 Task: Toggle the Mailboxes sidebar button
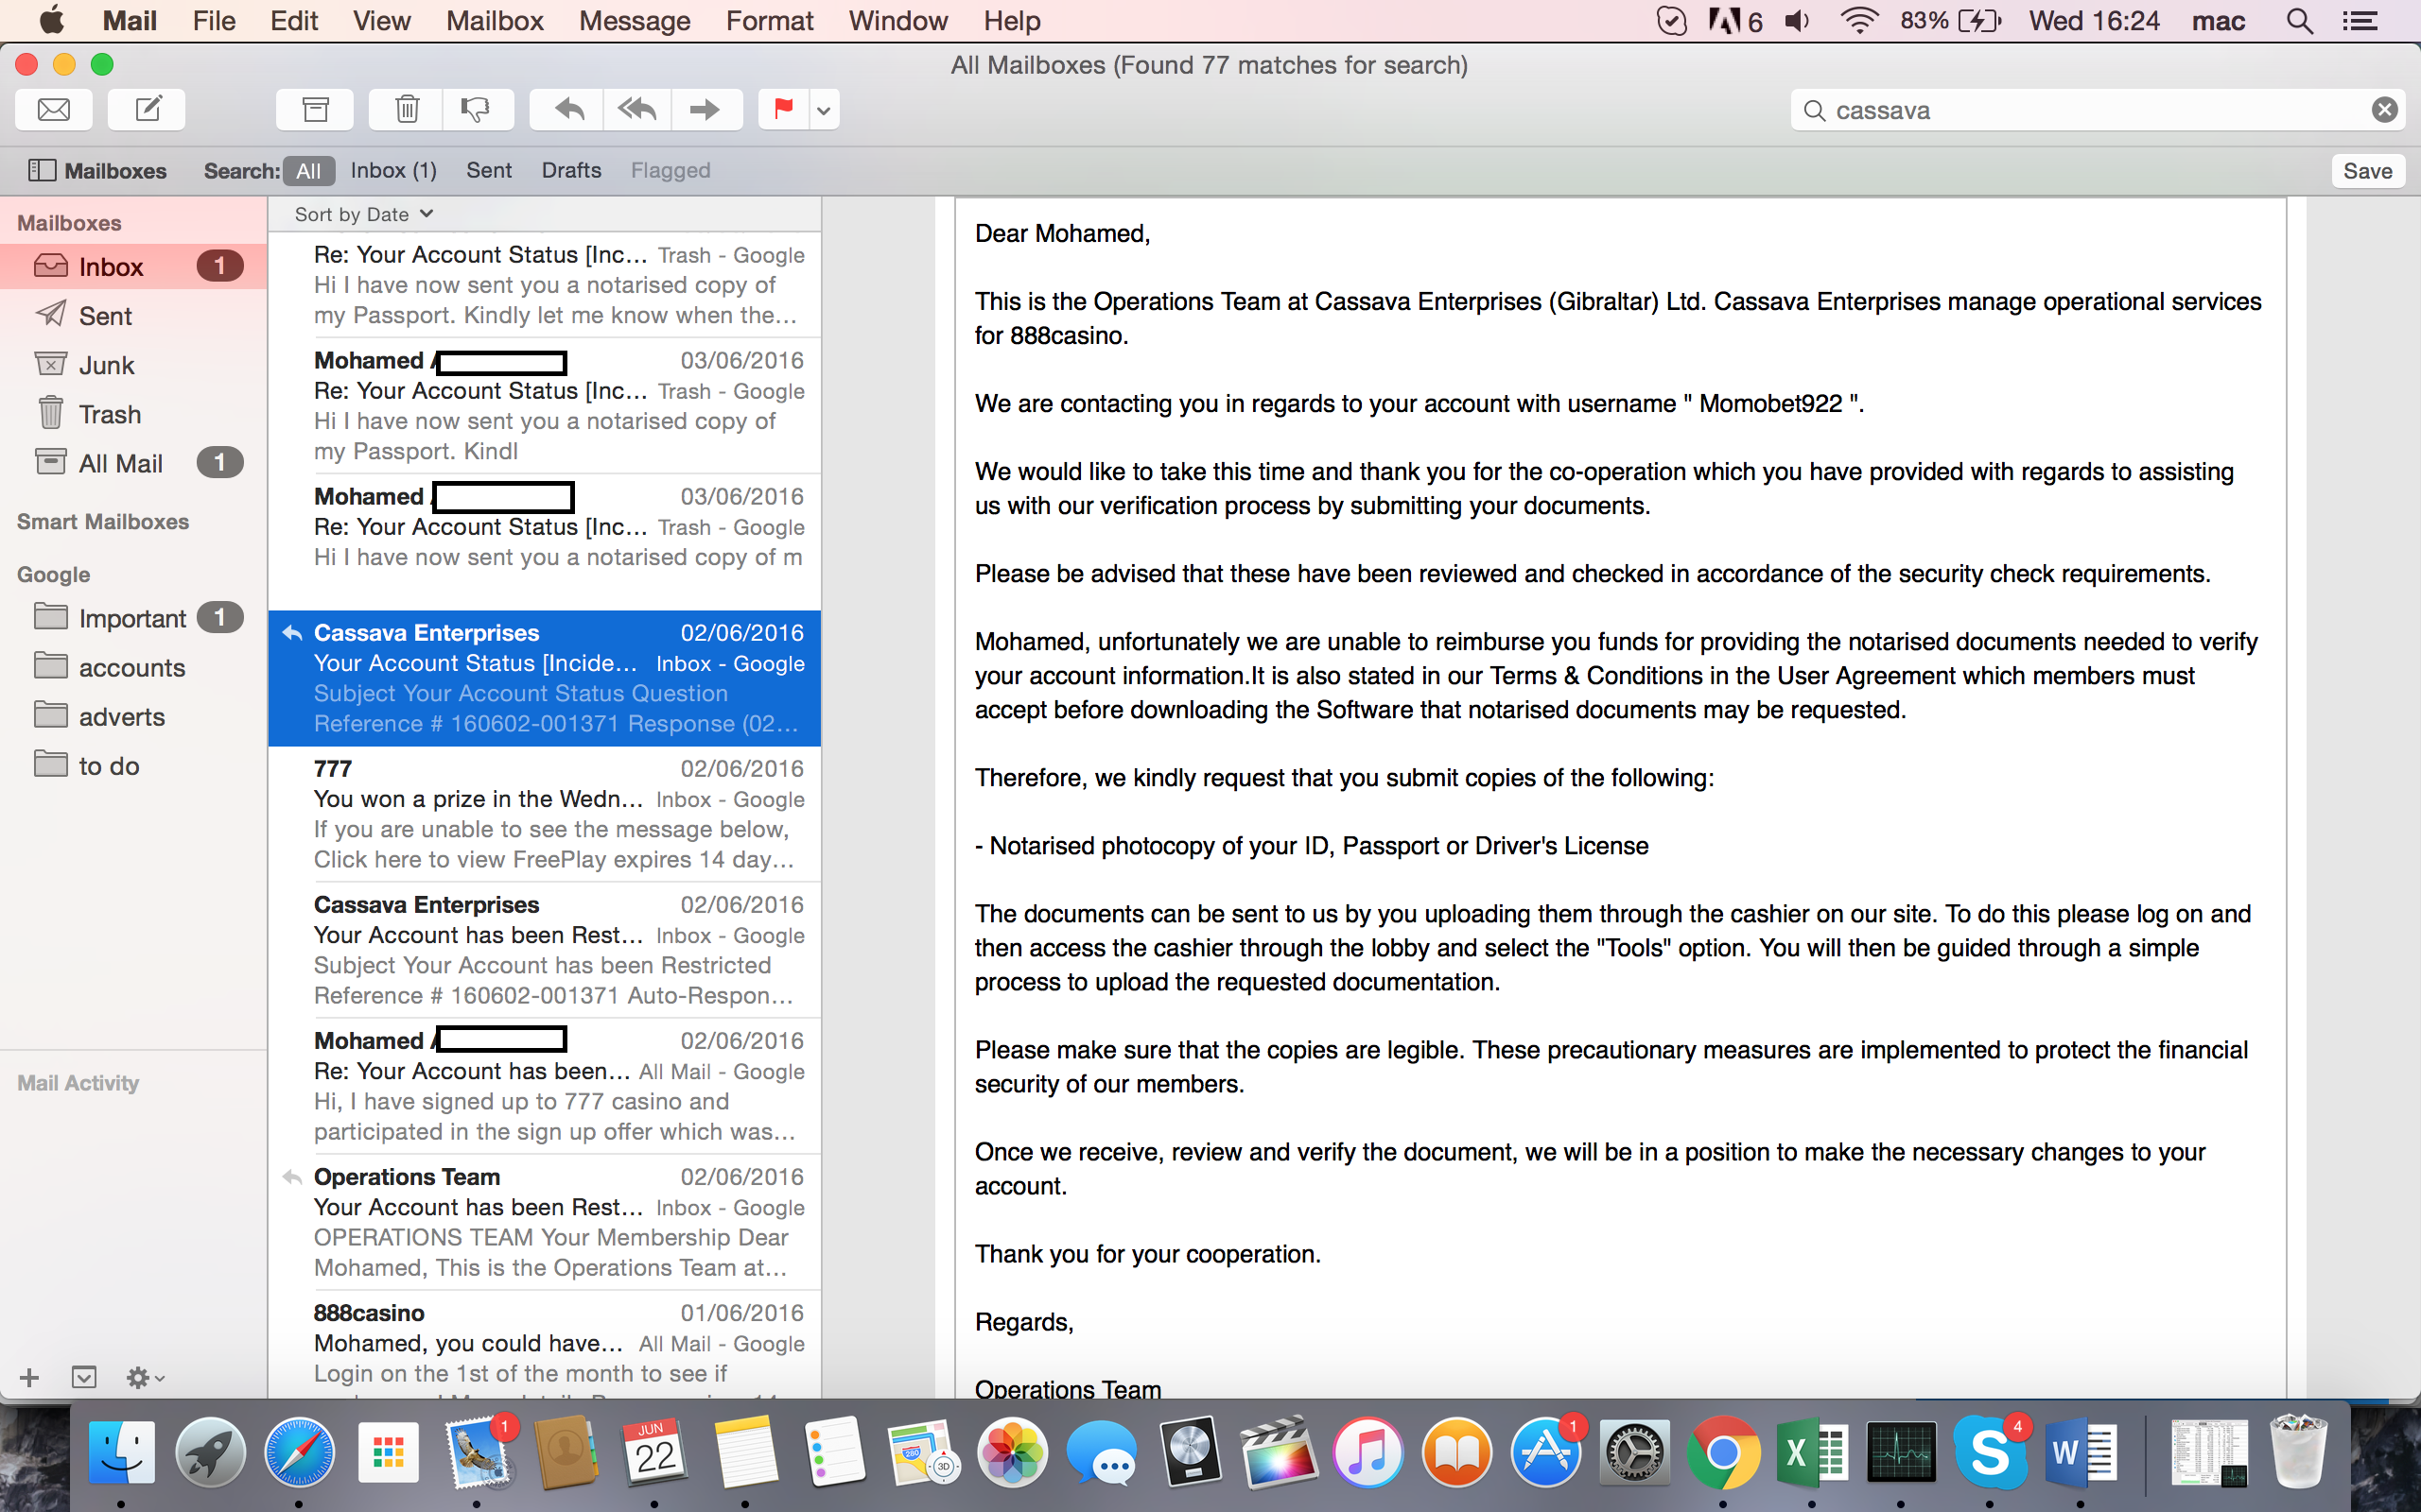(x=97, y=171)
